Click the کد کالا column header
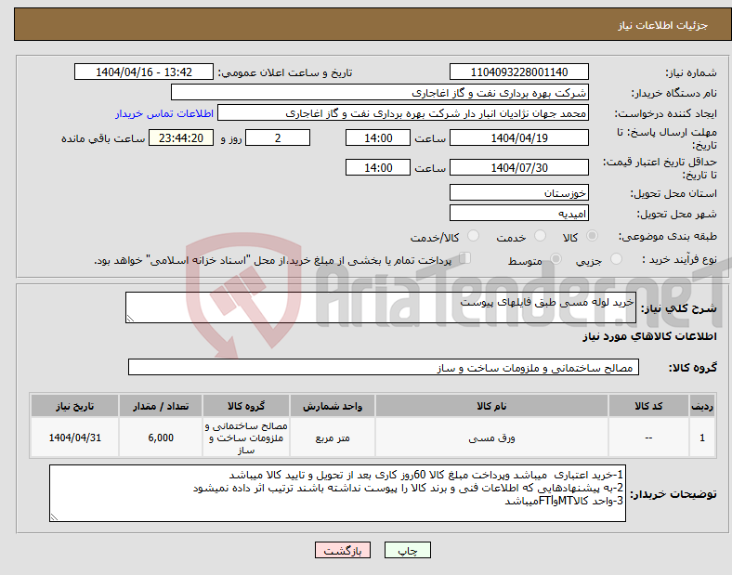Image resolution: width=732 pixels, height=575 pixels. [648, 406]
